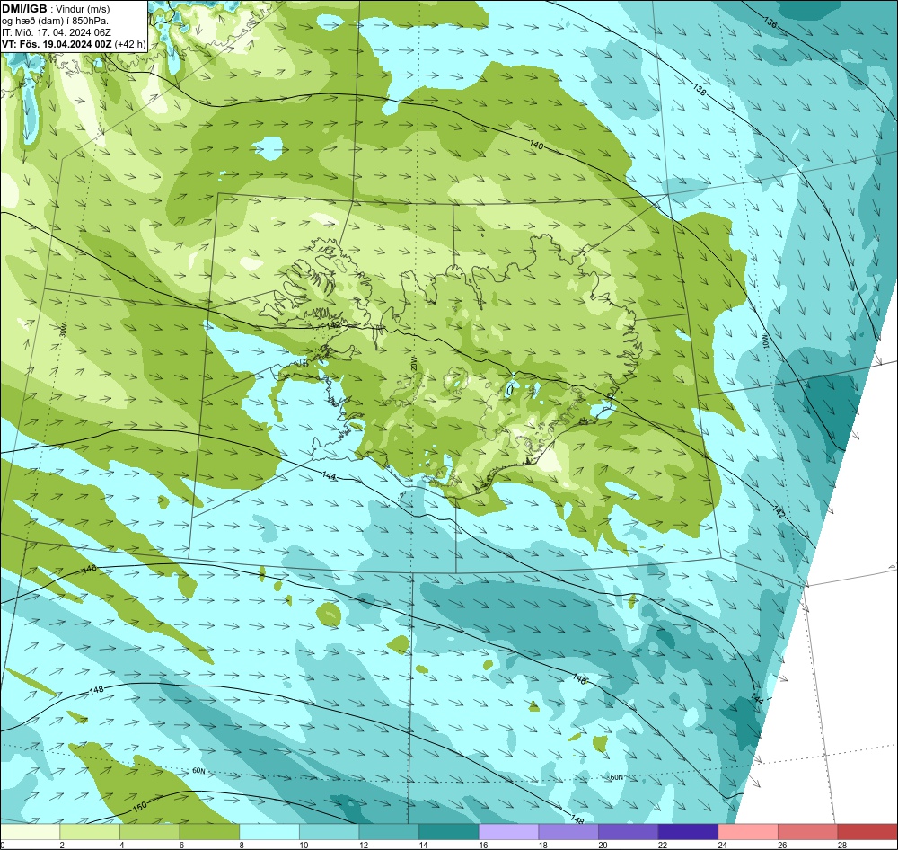Click the 136 contour label
This screenshot has height=850, width=898.
point(770,23)
